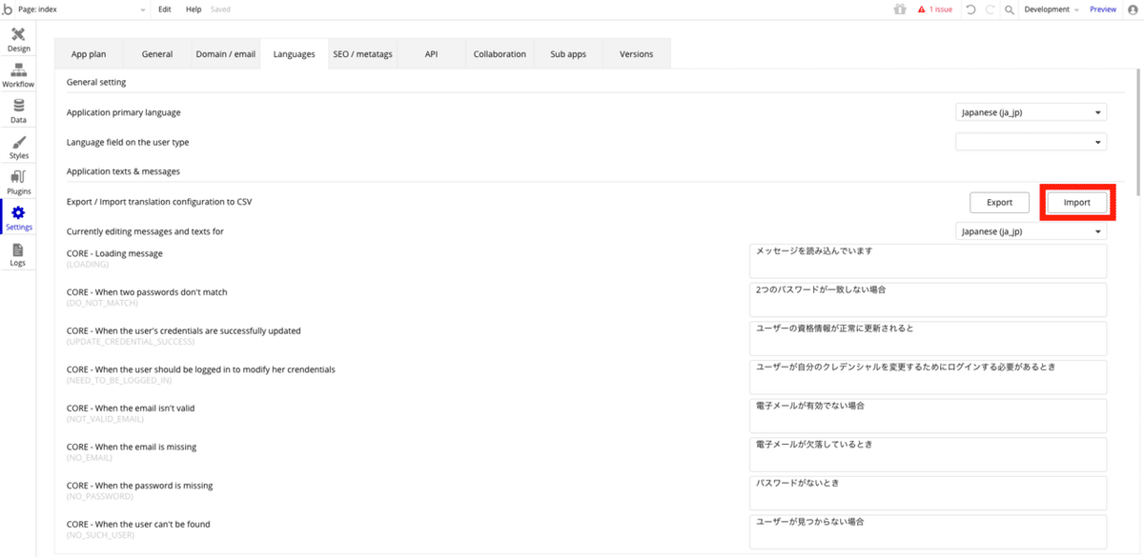The width and height of the screenshot is (1144, 557).
Task: Open the issue checker showing 1 issue
Action: 935,9
